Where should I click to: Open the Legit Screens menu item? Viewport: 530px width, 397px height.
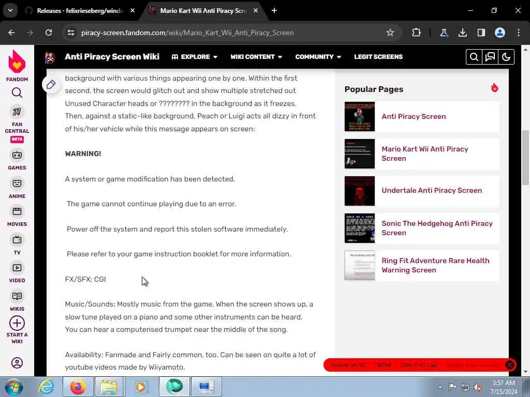coord(378,57)
